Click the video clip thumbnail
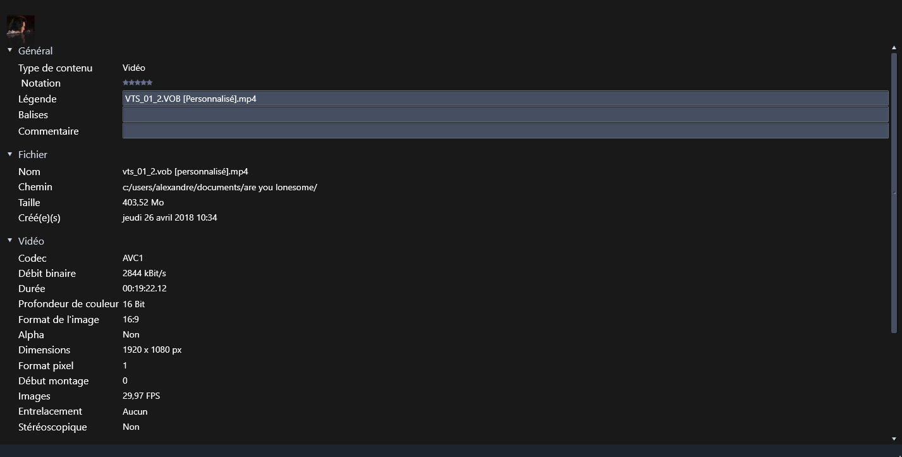This screenshot has width=902, height=457. click(x=20, y=28)
